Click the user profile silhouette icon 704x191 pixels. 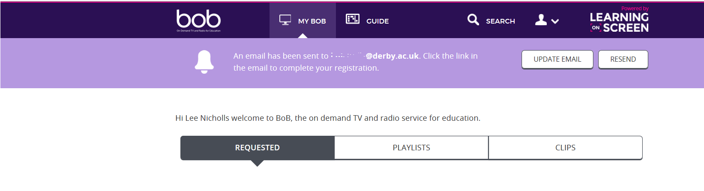[541, 20]
